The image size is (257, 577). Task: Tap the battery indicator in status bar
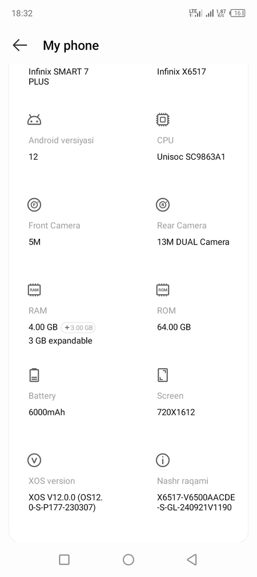point(238,13)
